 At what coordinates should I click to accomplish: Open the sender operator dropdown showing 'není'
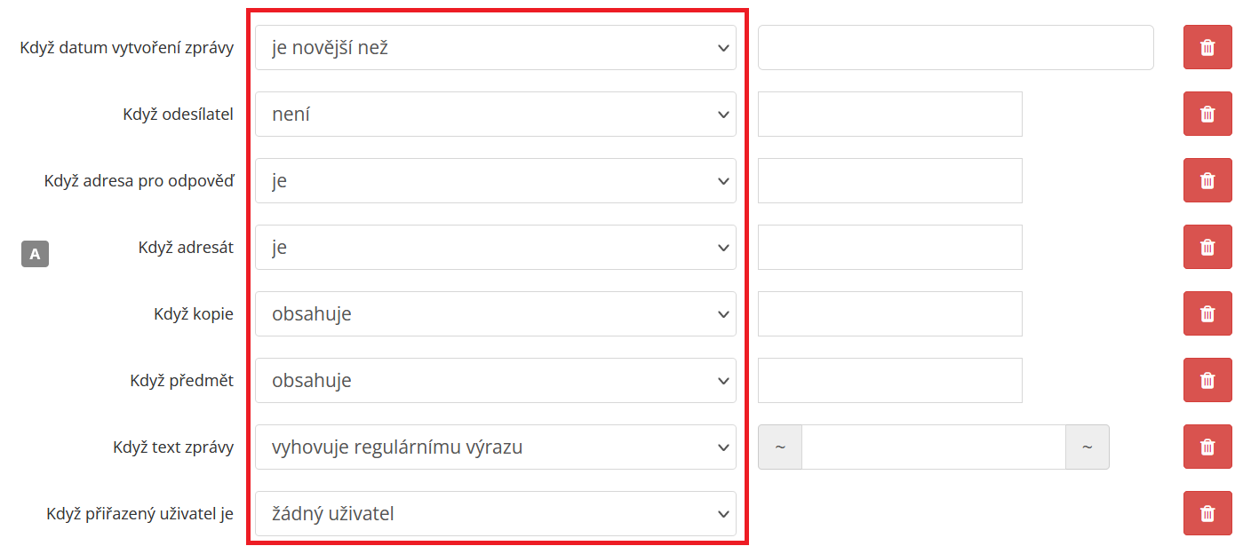495,114
